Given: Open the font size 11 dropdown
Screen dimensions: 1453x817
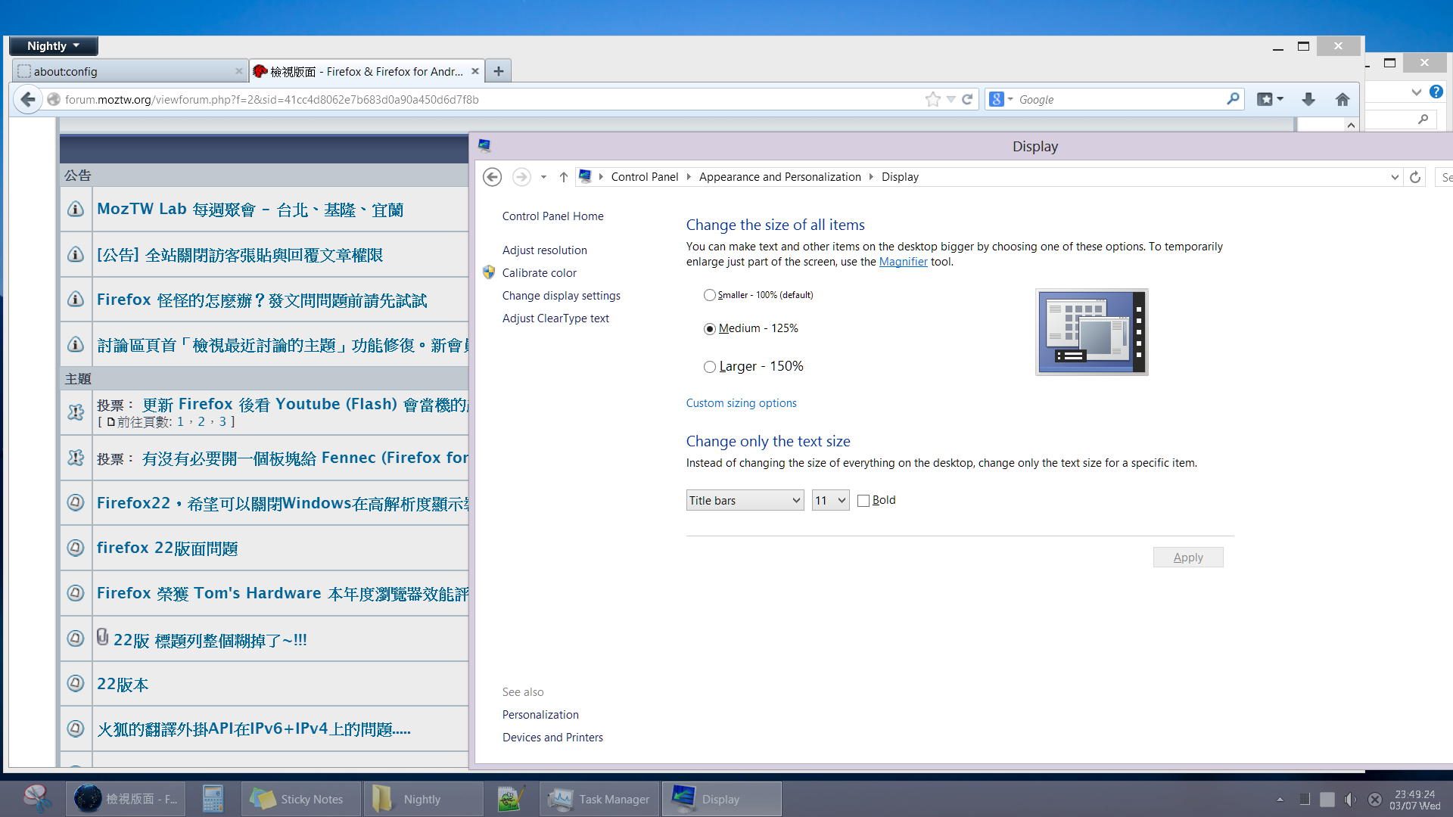Looking at the screenshot, I should (x=830, y=500).
